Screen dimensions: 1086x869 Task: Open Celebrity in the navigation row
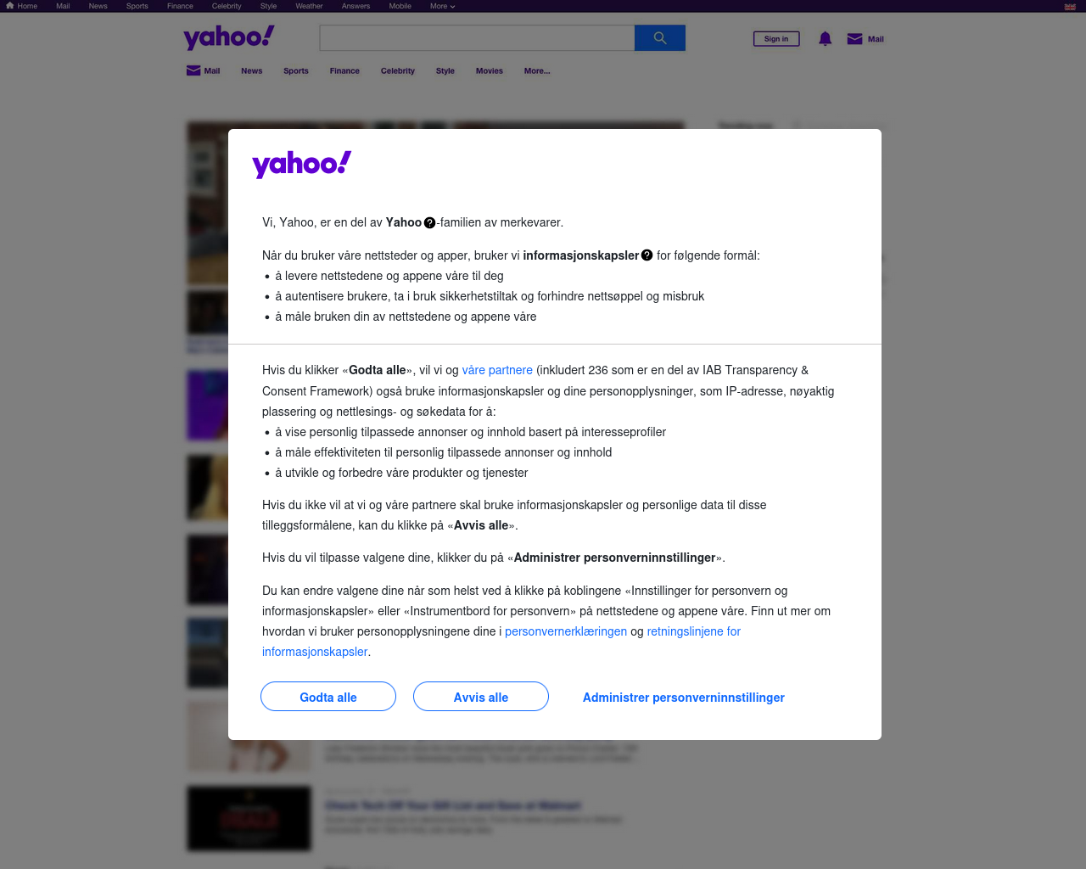click(398, 71)
